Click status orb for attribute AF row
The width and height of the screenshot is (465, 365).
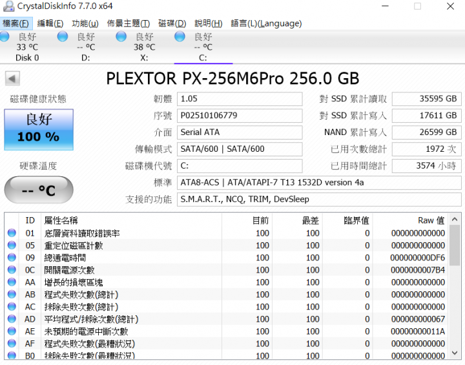tap(12, 343)
